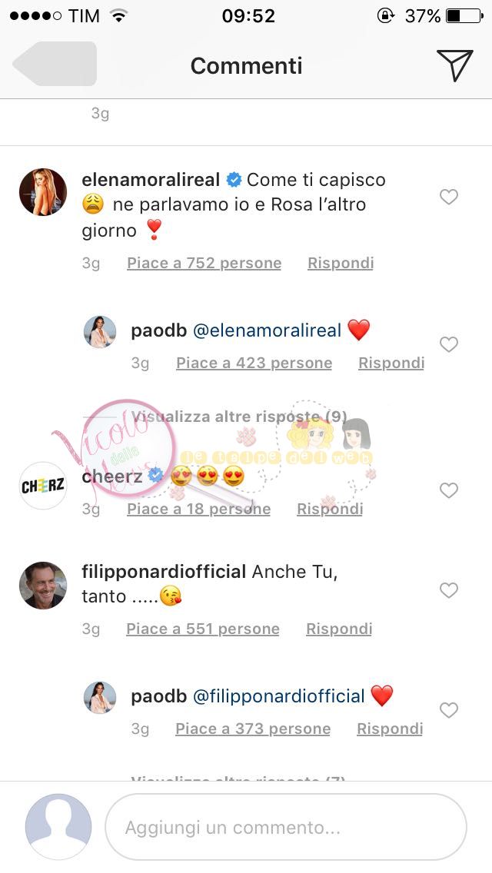
Task: Open cheerz profile logo avatar
Action: click(x=43, y=486)
